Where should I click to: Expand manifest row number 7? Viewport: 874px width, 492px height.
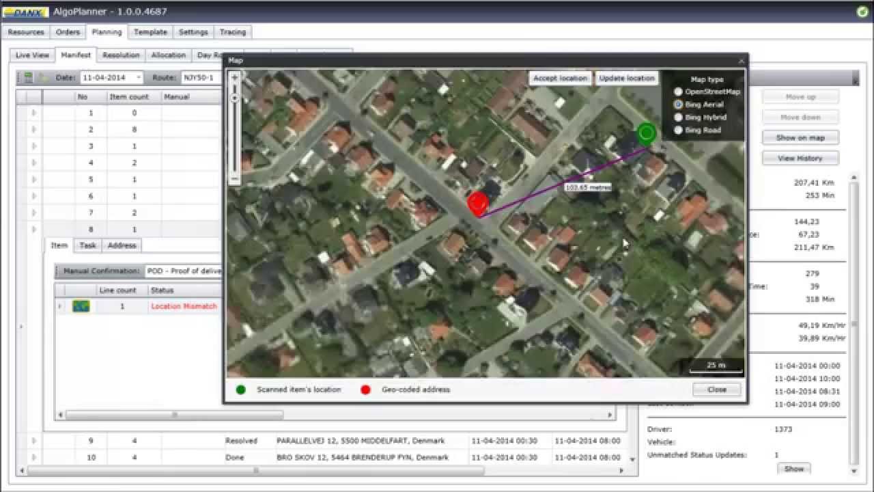pyautogui.click(x=33, y=213)
